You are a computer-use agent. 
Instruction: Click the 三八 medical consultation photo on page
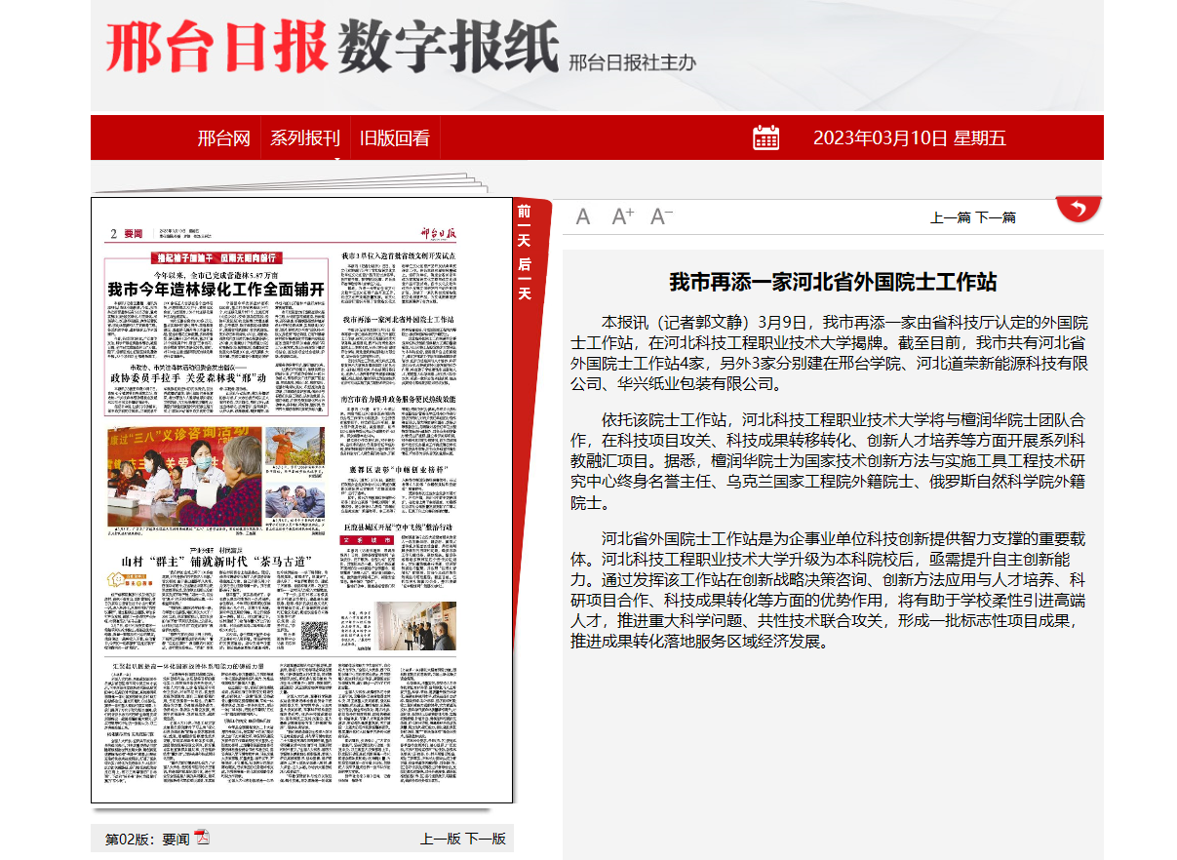(182, 475)
